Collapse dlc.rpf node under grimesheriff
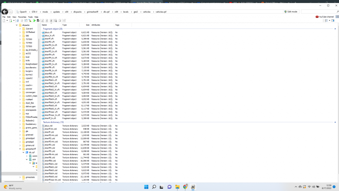This screenshot has height=191, width=339. tap(23, 152)
